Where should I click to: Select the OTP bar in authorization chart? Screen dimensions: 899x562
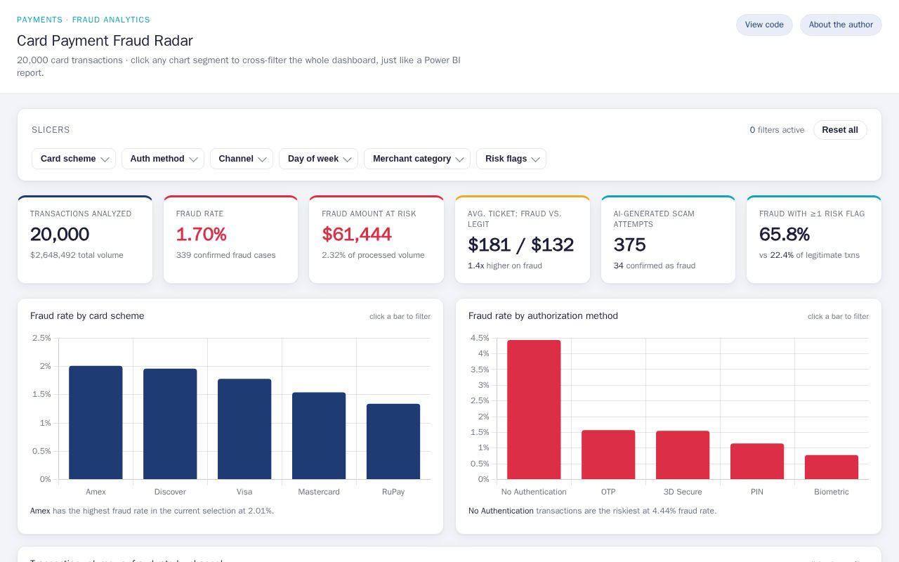coord(608,455)
